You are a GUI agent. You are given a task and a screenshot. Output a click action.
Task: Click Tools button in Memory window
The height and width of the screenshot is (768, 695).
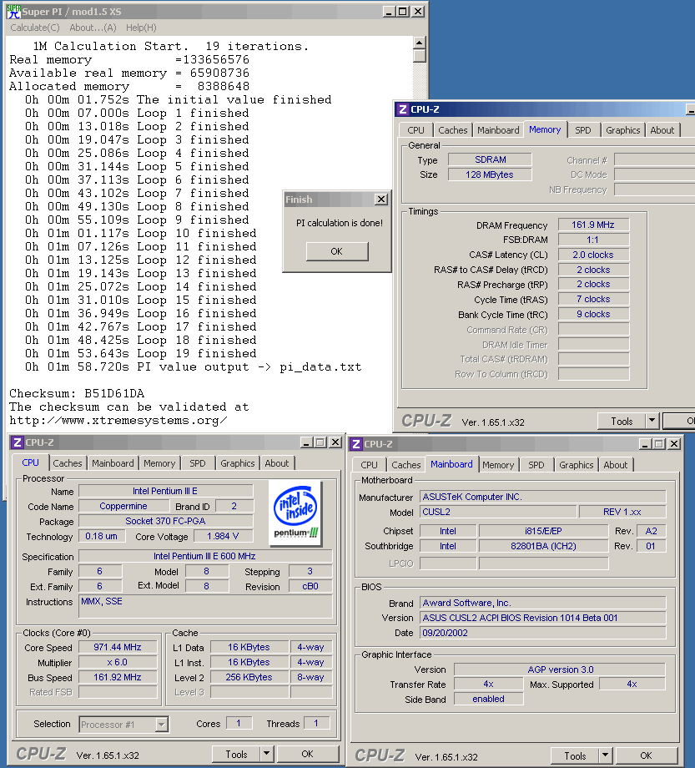point(622,422)
